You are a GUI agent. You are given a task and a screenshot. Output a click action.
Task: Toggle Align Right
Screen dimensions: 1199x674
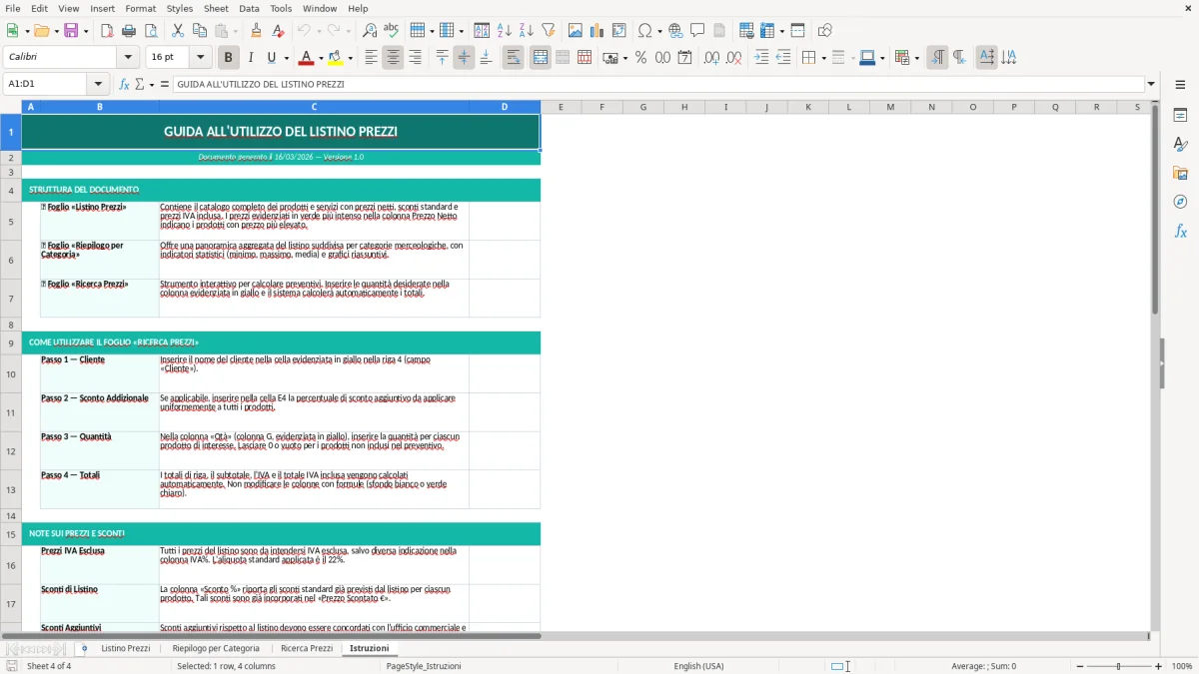point(415,58)
